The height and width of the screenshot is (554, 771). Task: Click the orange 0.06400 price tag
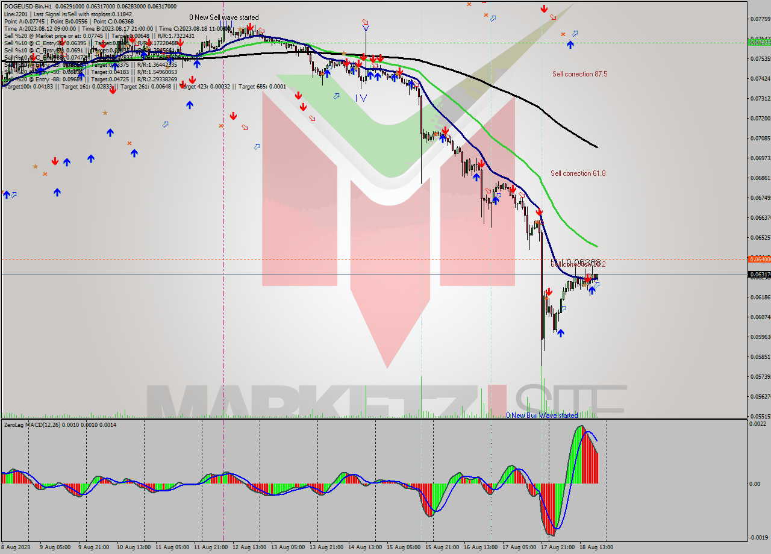tap(758, 259)
